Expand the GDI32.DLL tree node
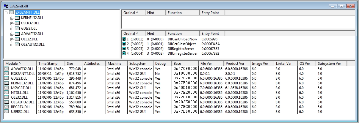The width and height of the screenshot is (359, 123). tap(12, 29)
